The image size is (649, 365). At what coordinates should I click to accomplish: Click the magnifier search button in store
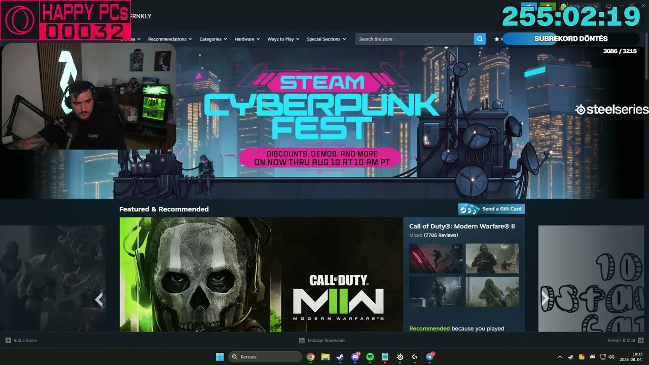480,39
